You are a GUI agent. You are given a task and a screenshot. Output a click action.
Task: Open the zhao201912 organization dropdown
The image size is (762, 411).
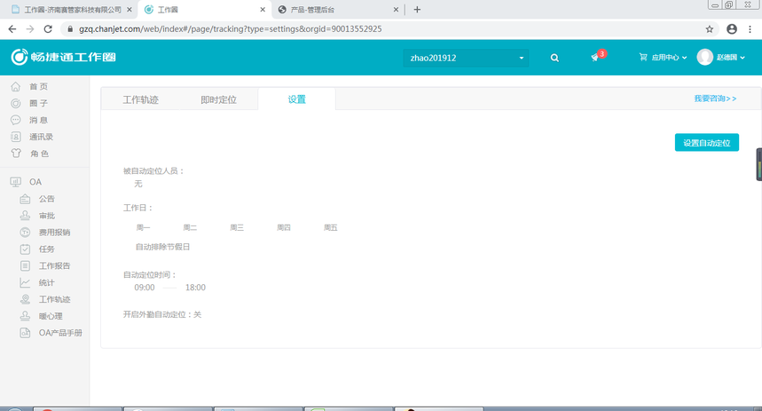466,58
